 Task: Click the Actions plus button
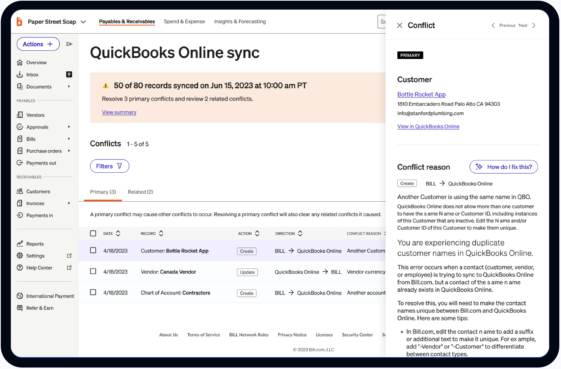coord(38,44)
